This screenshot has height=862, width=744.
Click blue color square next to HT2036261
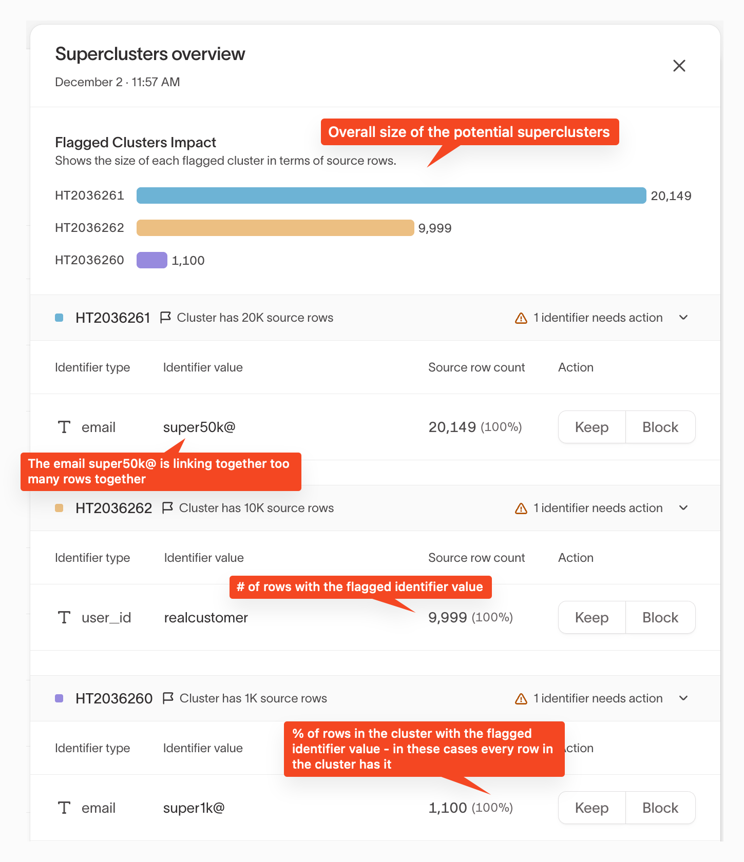tap(59, 318)
